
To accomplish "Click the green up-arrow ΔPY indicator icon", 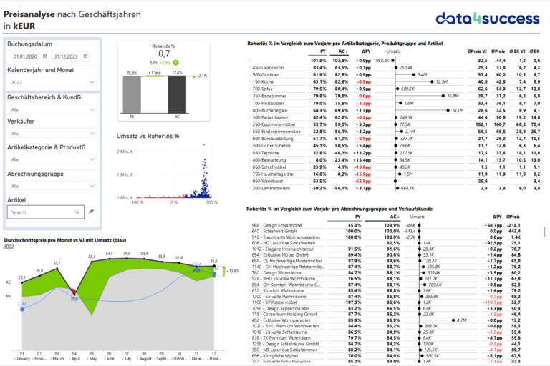I will 175,63.
